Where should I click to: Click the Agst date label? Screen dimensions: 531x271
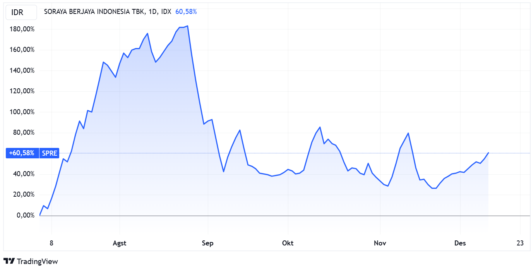pyautogui.click(x=119, y=243)
